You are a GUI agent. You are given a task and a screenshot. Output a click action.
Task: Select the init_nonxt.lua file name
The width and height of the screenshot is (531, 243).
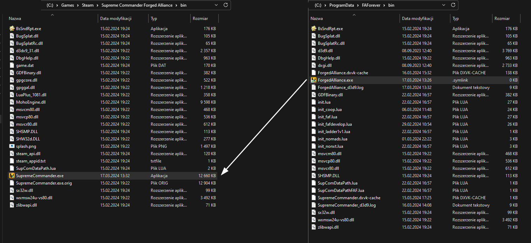331,146
